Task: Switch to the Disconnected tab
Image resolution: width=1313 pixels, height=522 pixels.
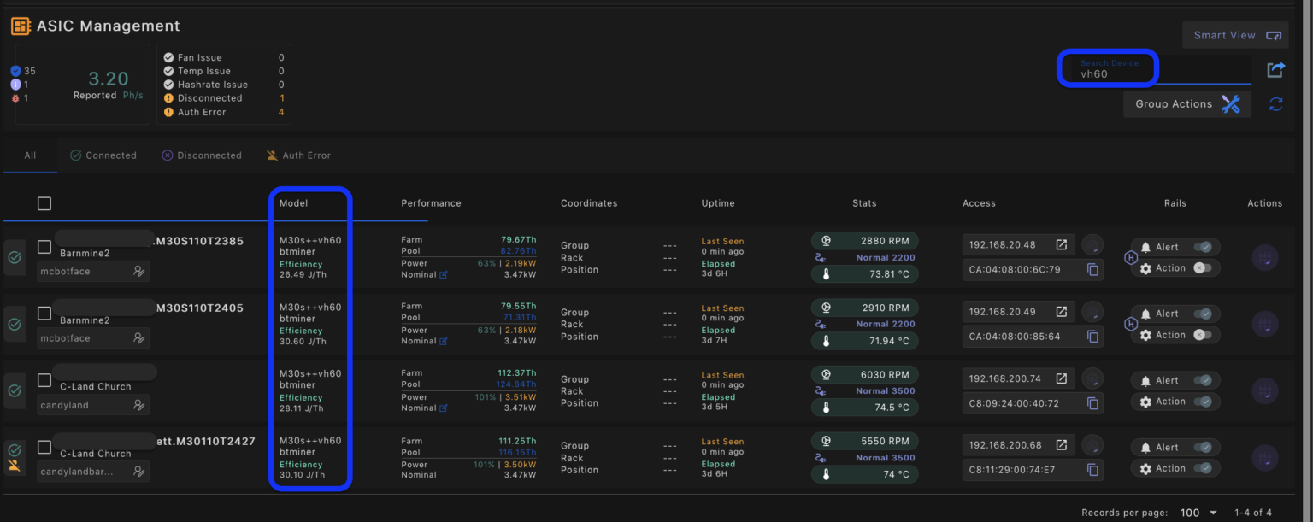Action: tap(202, 155)
